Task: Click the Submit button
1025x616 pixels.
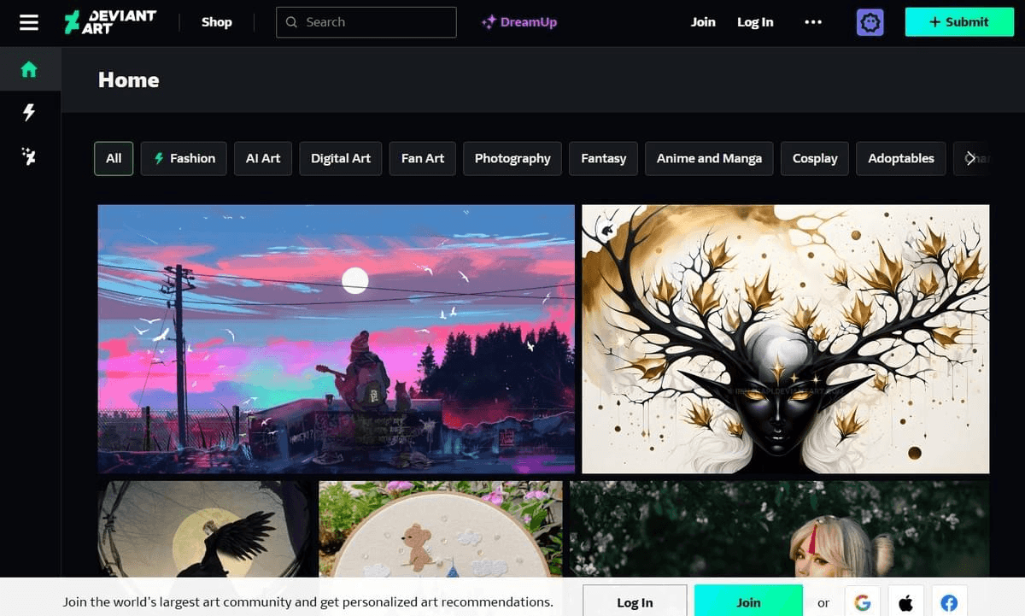Action: tap(958, 22)
